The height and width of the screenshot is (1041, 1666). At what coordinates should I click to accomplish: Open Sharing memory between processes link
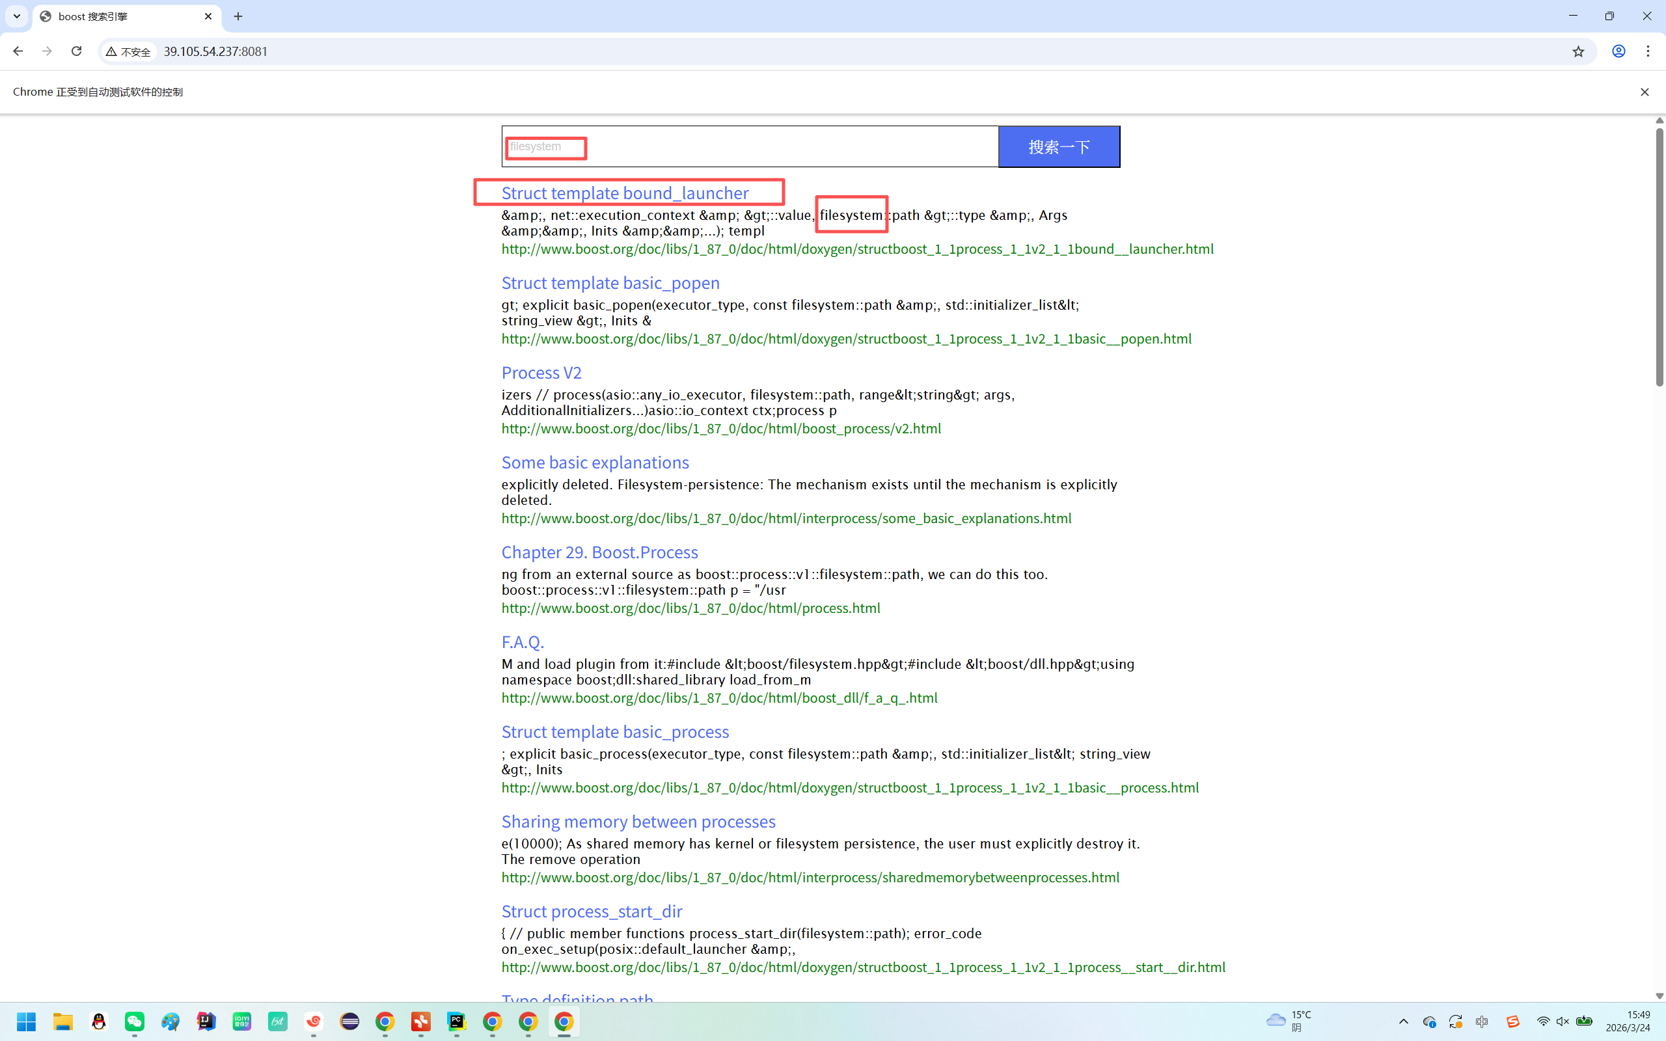pyautogui.click(x=638, y=821)
